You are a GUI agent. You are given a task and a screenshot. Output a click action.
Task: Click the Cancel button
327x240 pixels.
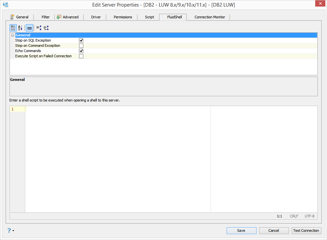pyautogui.click(x=274, y=231)
